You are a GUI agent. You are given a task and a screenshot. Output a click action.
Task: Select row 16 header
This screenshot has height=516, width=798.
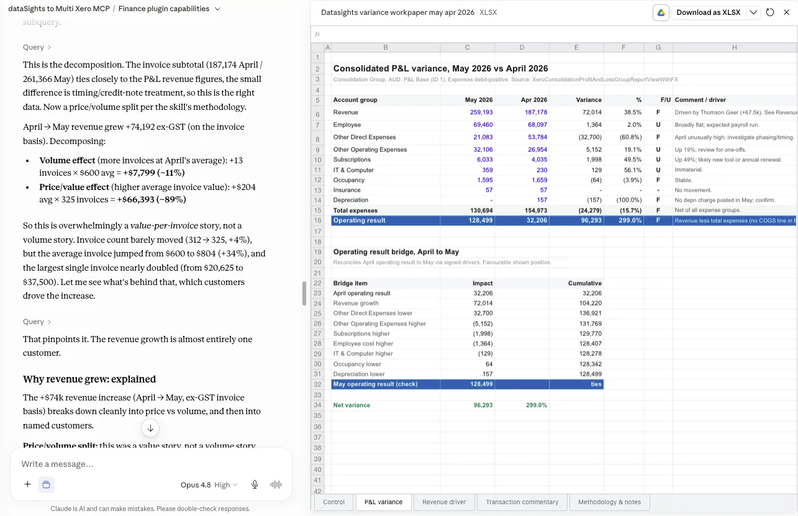tap(317, 220)
